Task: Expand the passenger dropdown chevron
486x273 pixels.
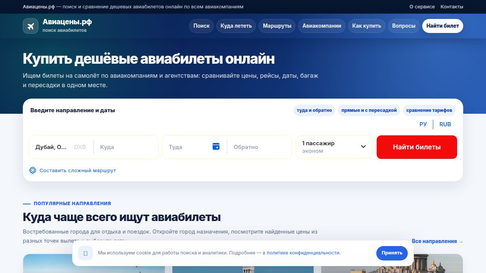Action: pyautogui.click(x=363, y=147)
